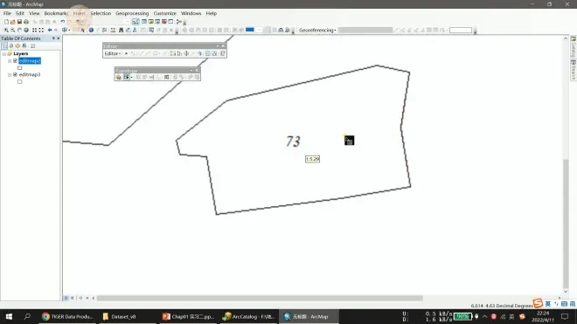This screenshot has height=324, width=577.
Task: Open the Editor Toolbar icon in Standard toolbar
Action: coord(136,22)
